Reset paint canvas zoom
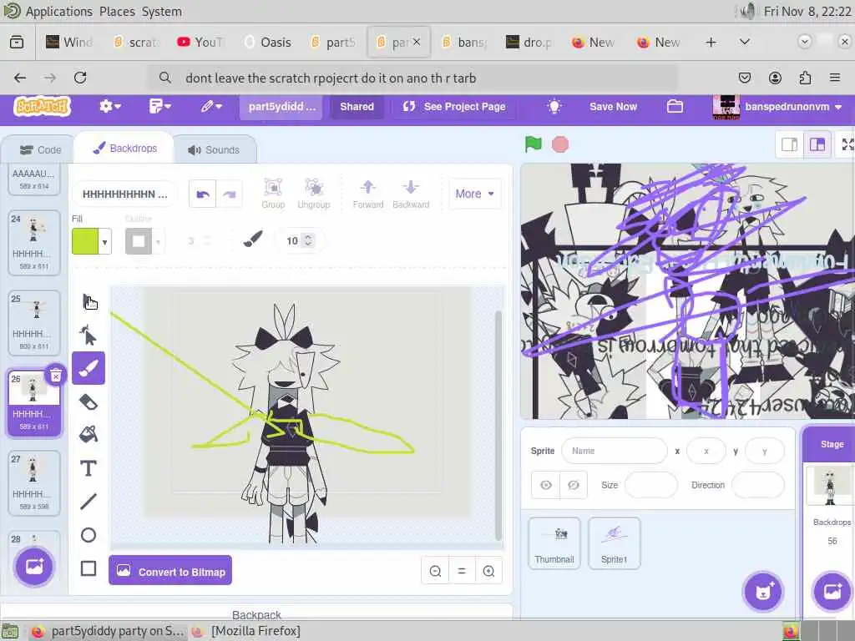Screen dimensions: 855x641 pyautogui.click(x=462, y=571)
